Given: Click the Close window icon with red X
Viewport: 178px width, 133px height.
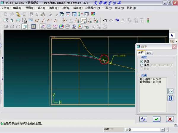Looking at the screenshot, I should (x=68, y=14).
